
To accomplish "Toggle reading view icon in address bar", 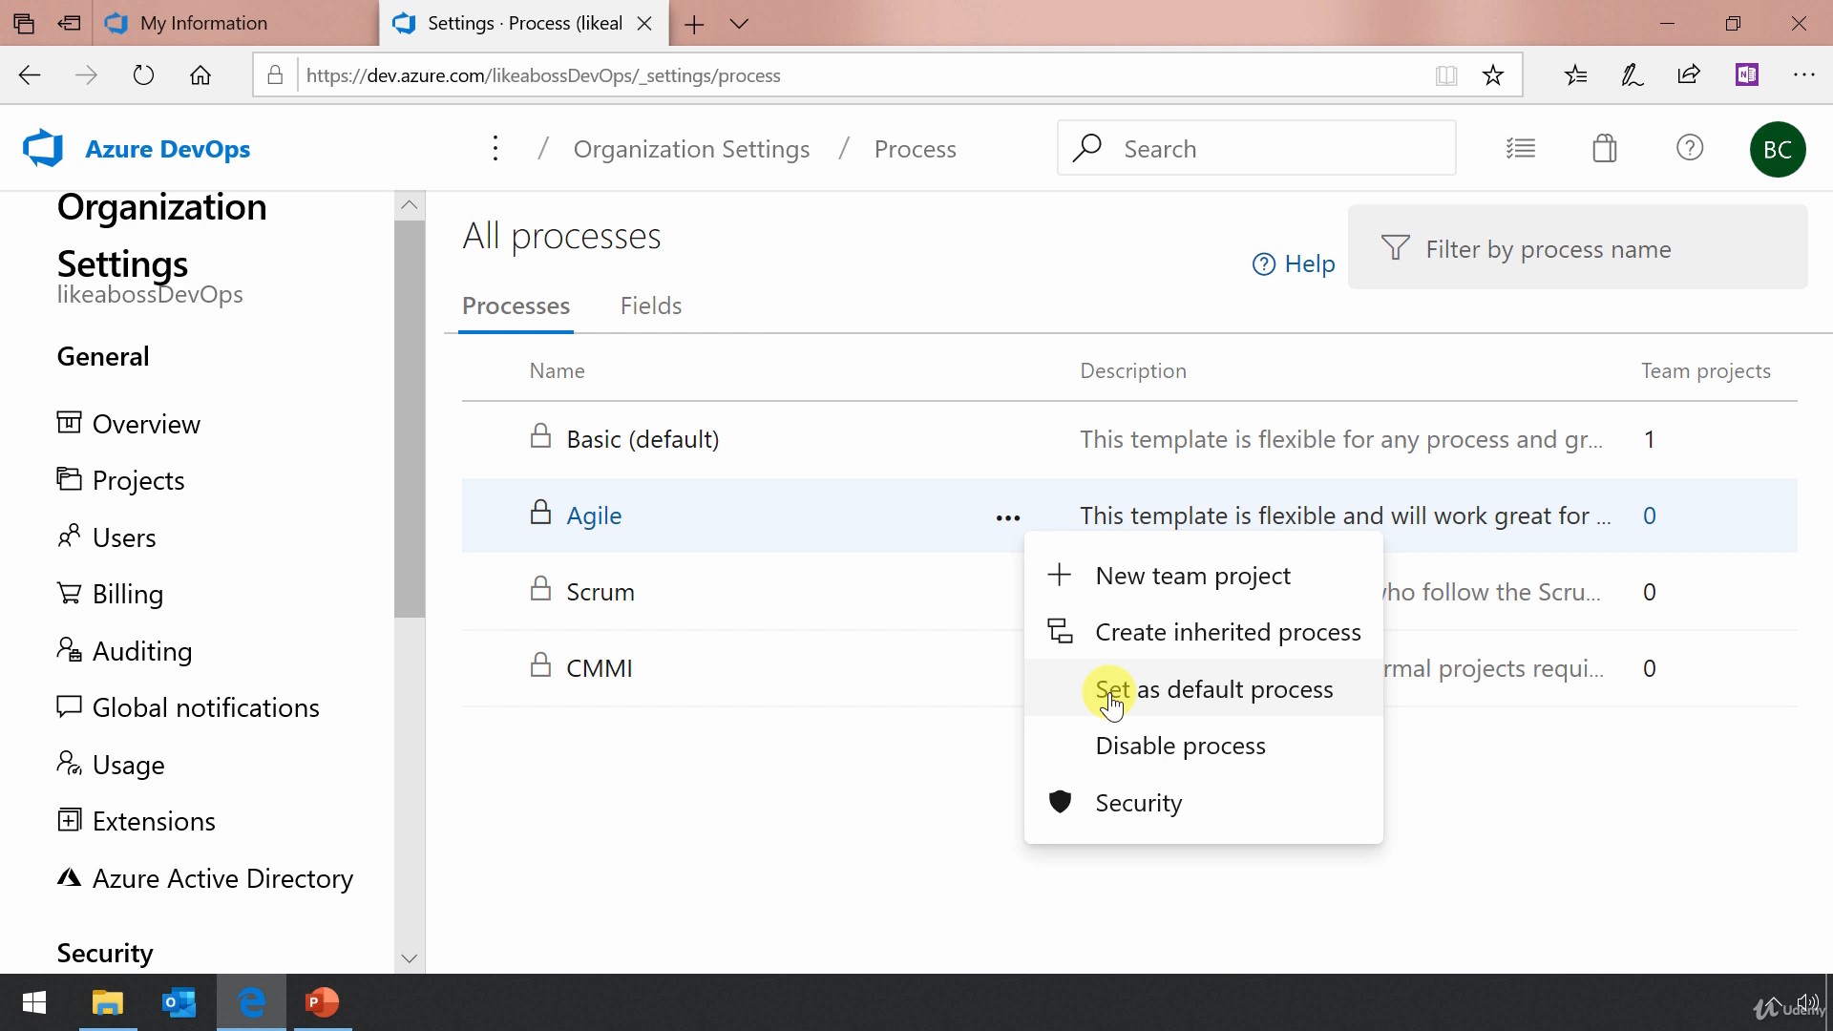I will click(x=1446, y=75).
